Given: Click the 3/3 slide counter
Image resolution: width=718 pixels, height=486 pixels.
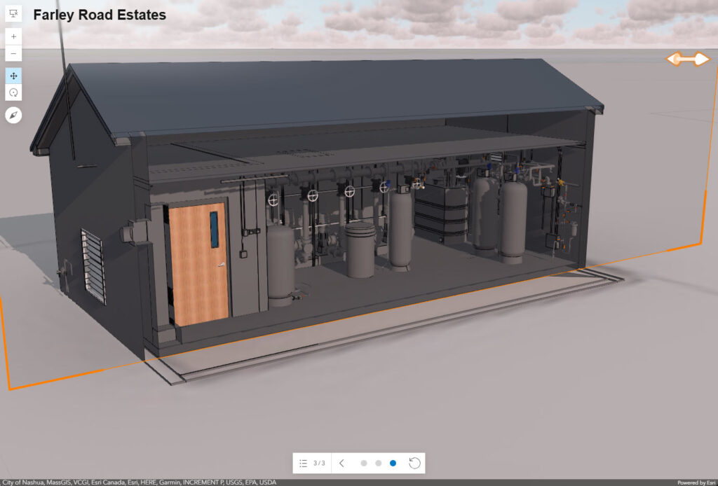Looking at the screenshot, I should pyautogui.click(x=319, y=463).
